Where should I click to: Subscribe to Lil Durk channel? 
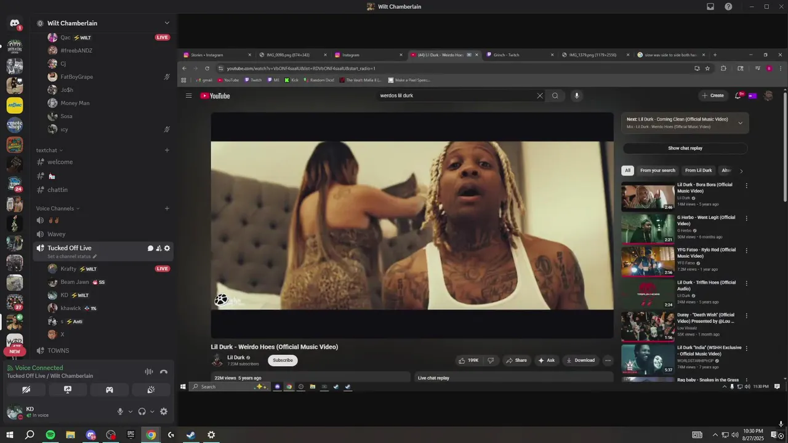pyautogui.click(x=283, y=361)
